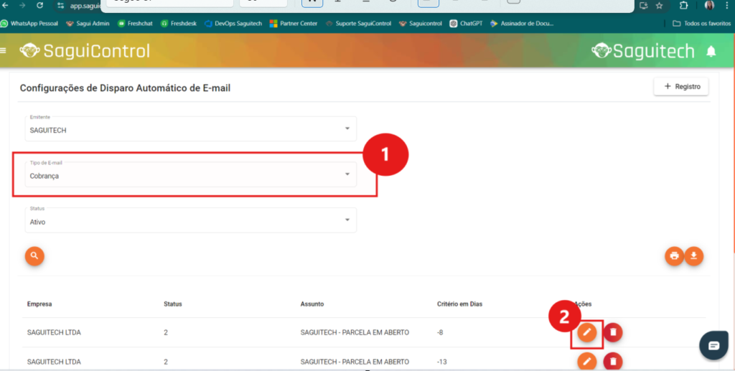Expand the Emitente dropdown
The image size is (735, 371).
coord(347,128)
